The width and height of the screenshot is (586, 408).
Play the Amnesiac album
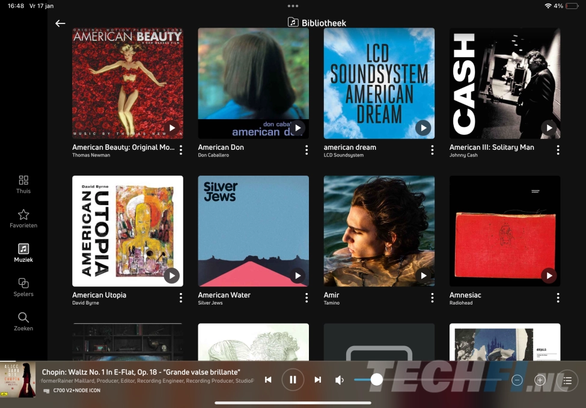pos(549,276)
